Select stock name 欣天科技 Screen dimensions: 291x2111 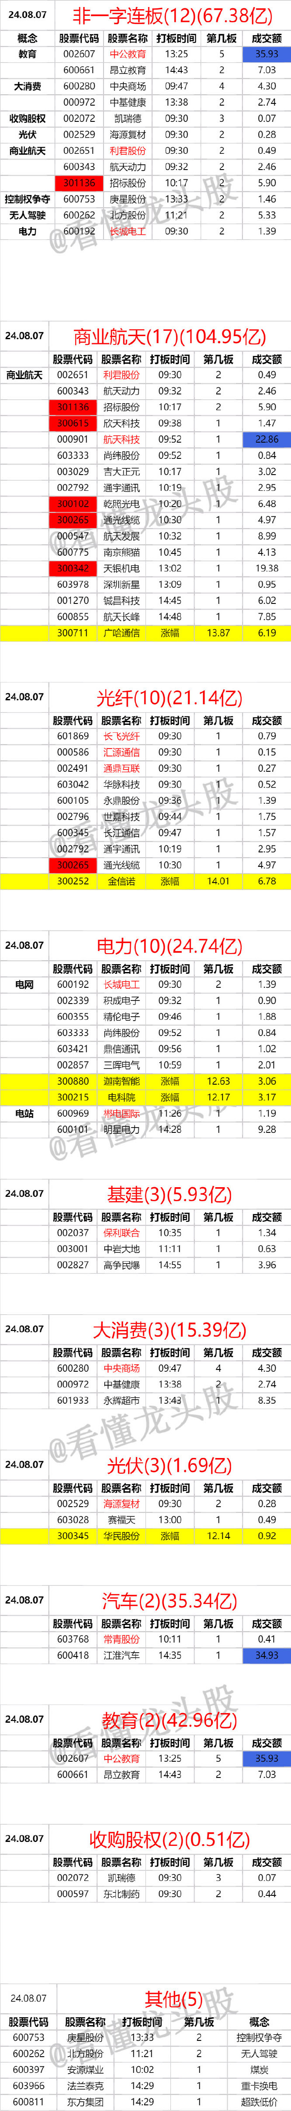pyautogui.click(x=121, y=424)
